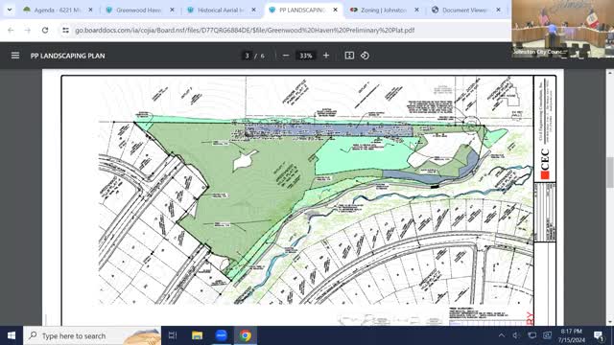View site information icon in address bar
The width and height of the screenshot is (614, 345).
(65, 30)
